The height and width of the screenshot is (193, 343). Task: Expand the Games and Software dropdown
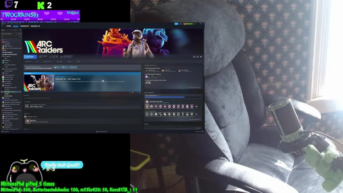[9, 34]
